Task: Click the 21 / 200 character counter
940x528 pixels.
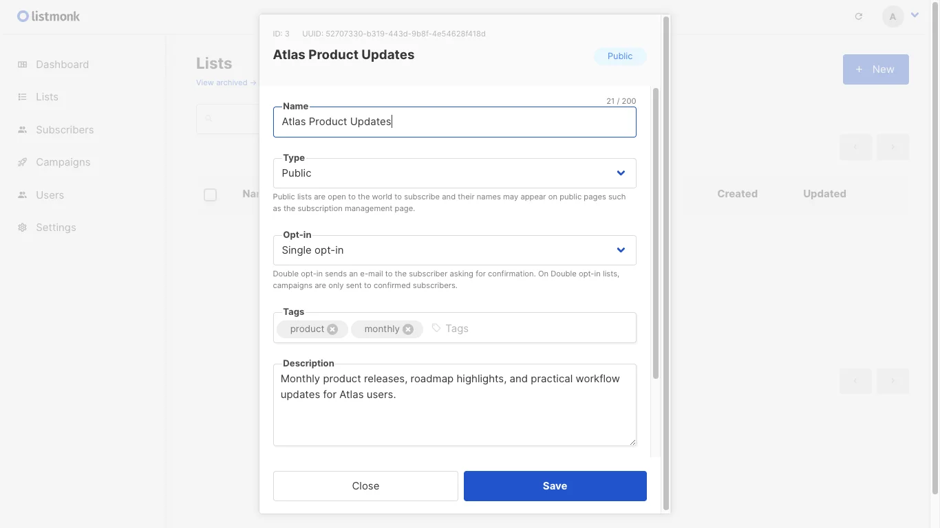Action: 621,101
